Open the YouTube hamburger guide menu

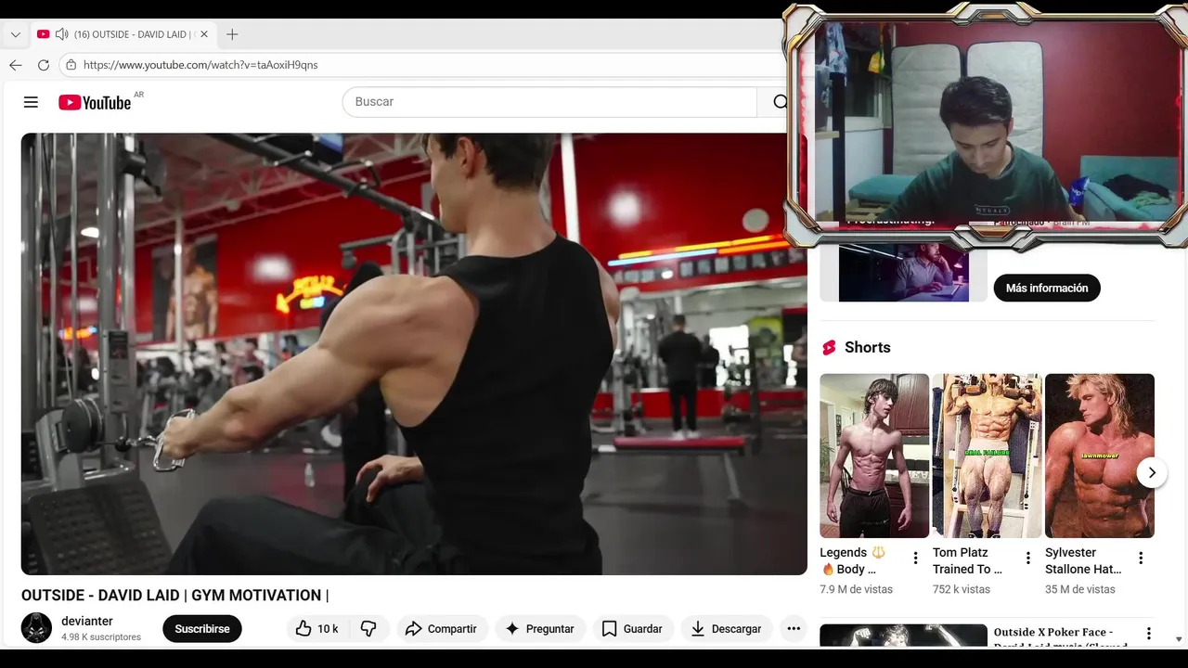[31, 102]
